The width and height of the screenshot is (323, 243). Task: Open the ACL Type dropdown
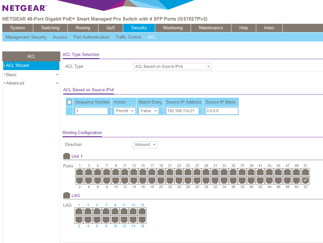172,67
